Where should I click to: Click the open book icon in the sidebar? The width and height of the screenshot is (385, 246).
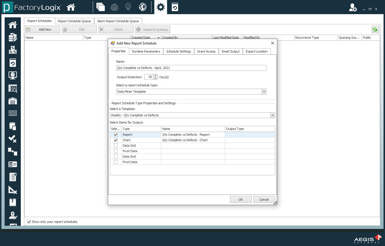pyautogui.click(x=12, y=113)
